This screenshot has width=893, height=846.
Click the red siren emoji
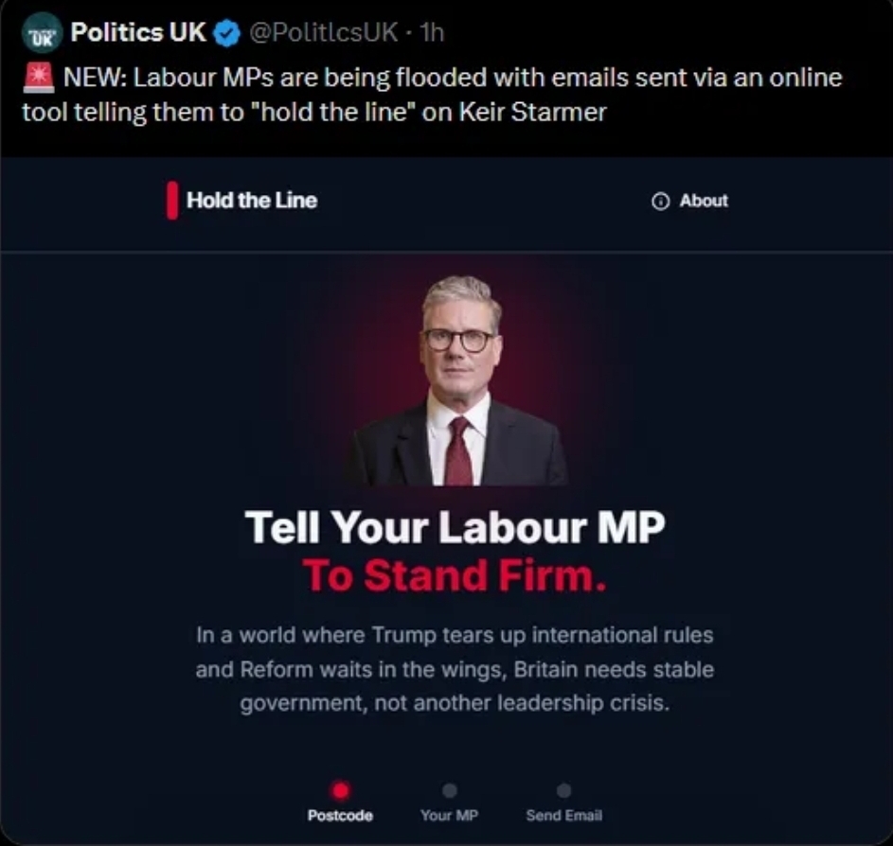click(x=39, y=78)
